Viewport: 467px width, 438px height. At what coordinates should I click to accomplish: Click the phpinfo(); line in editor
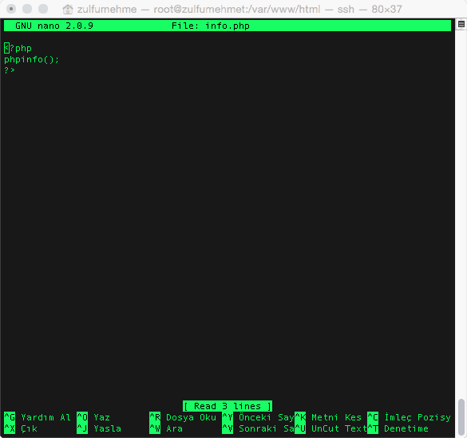pos(31,59)
